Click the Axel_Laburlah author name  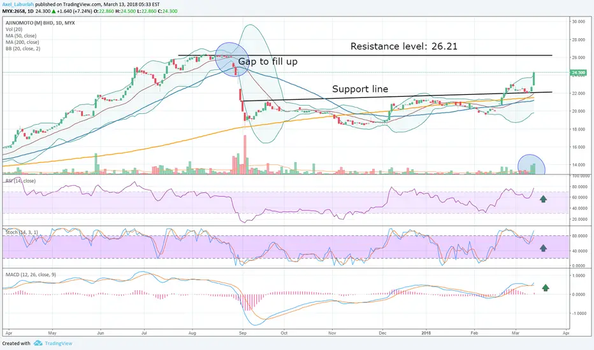(x=18, y=4)
